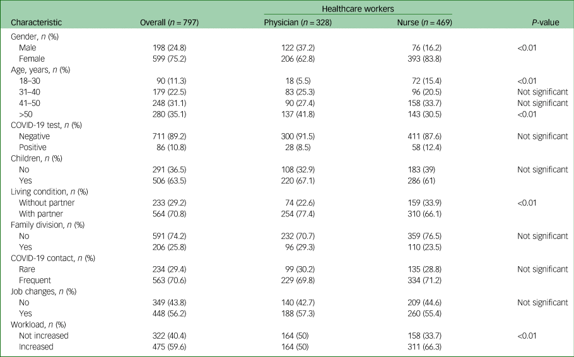The width and height of the screenshot is (574, 357).
Task: Select the COVID-19 test, n (%) heading
Action: [x=45, y=125]
